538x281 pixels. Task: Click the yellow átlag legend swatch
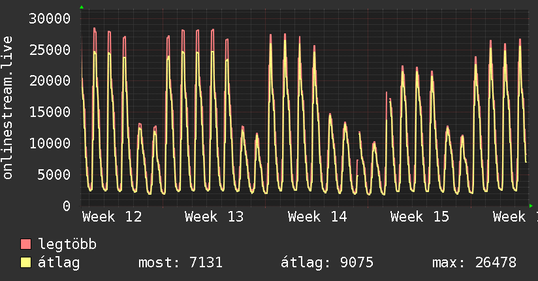25,262
